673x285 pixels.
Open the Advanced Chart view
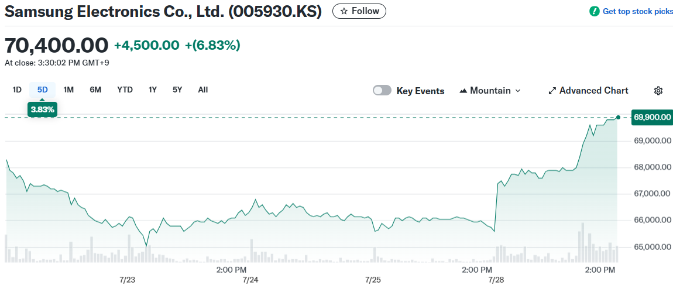tap(588, 91)
